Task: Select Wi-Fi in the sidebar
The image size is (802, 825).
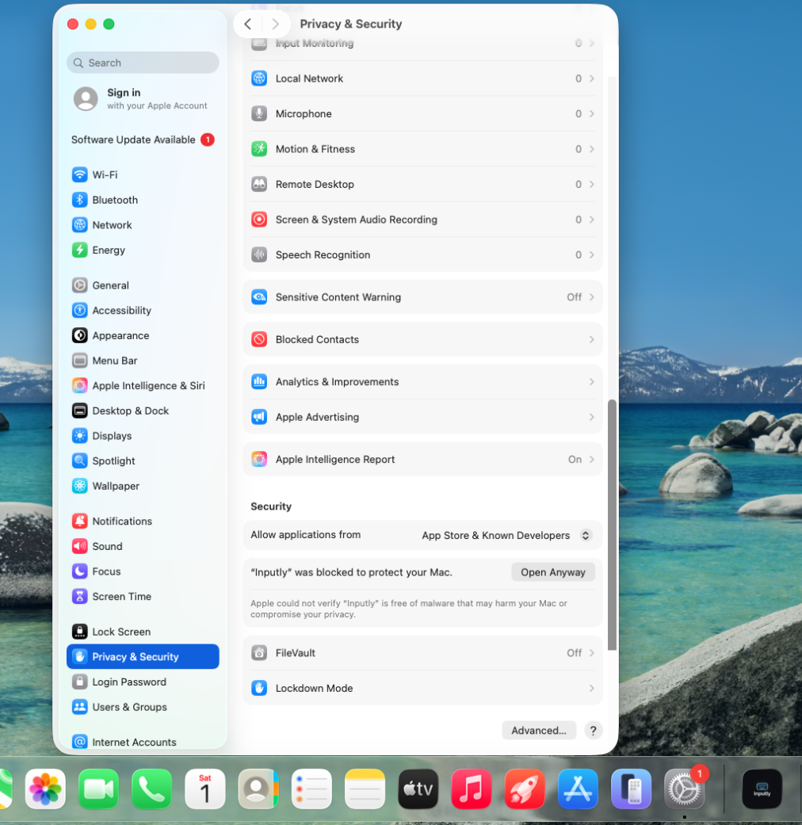Action: coord(105,174)
